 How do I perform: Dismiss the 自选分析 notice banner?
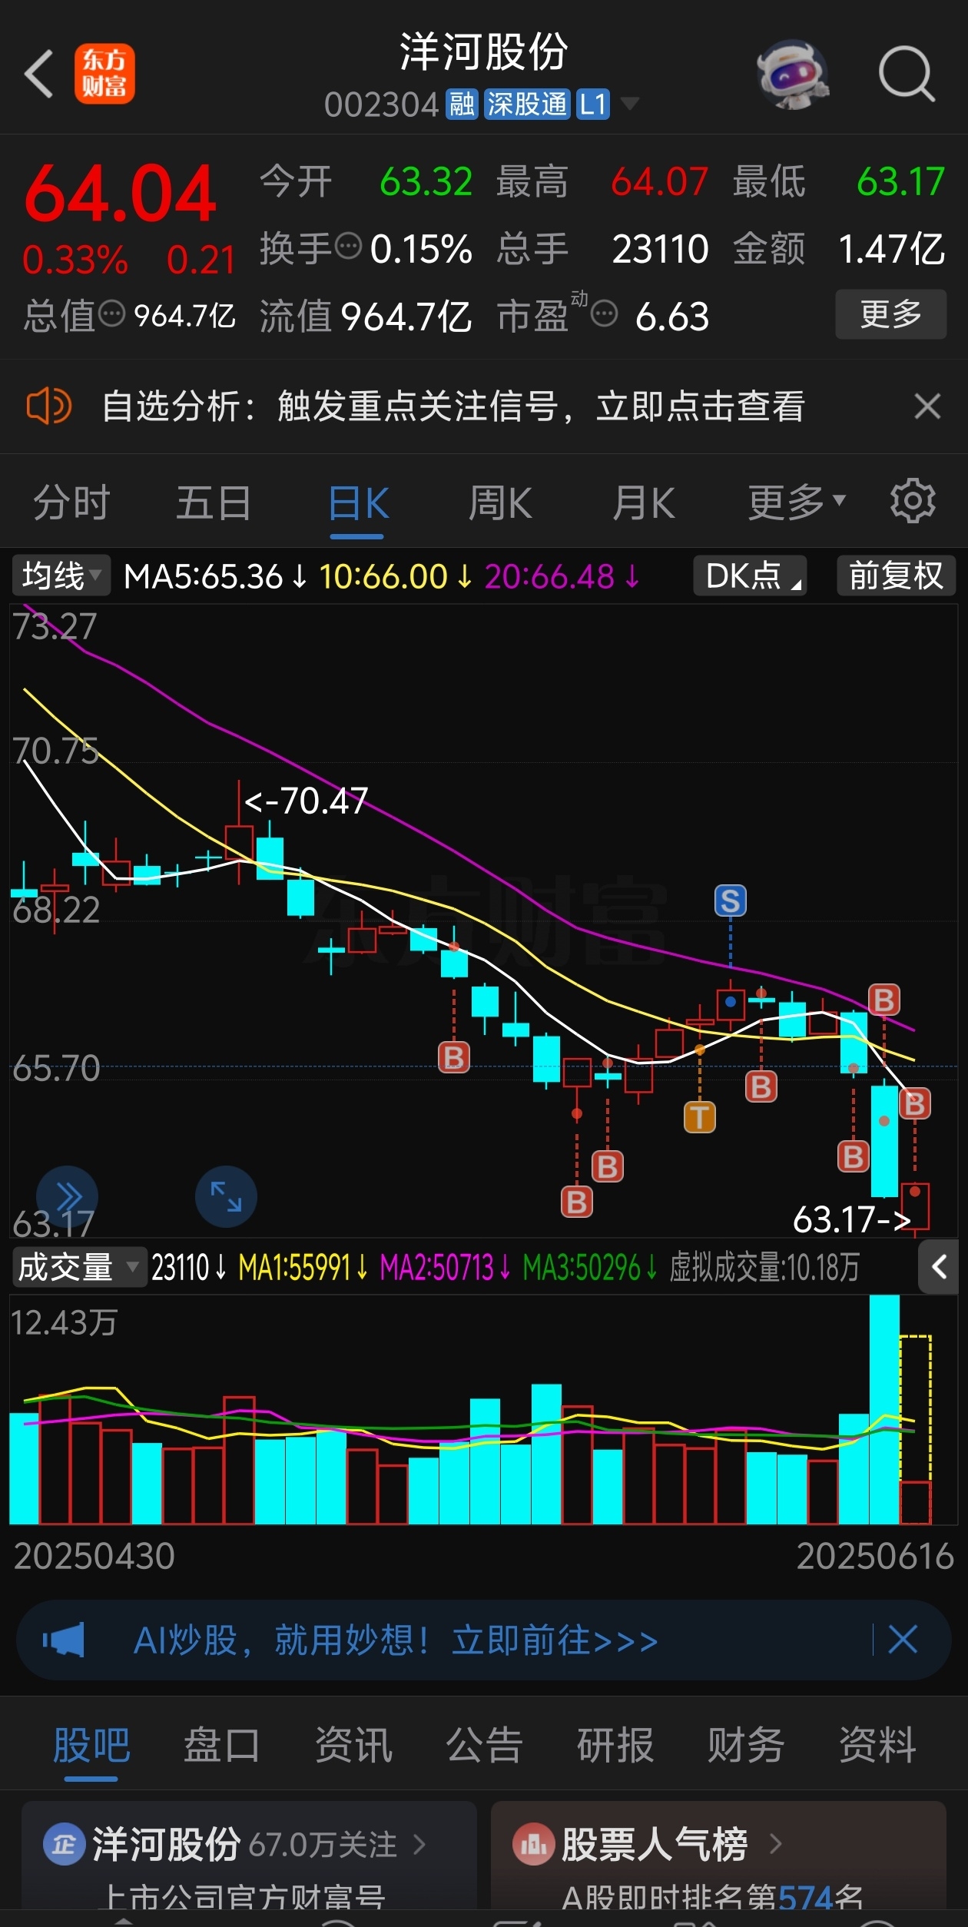[927, 406]
